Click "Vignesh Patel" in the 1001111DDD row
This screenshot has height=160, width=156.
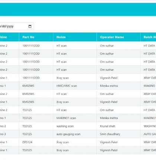pyautogui.click(x=109, y=78)
